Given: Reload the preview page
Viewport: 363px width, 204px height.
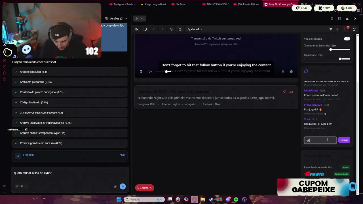Looking at the screenshot, I should point(180,29).
